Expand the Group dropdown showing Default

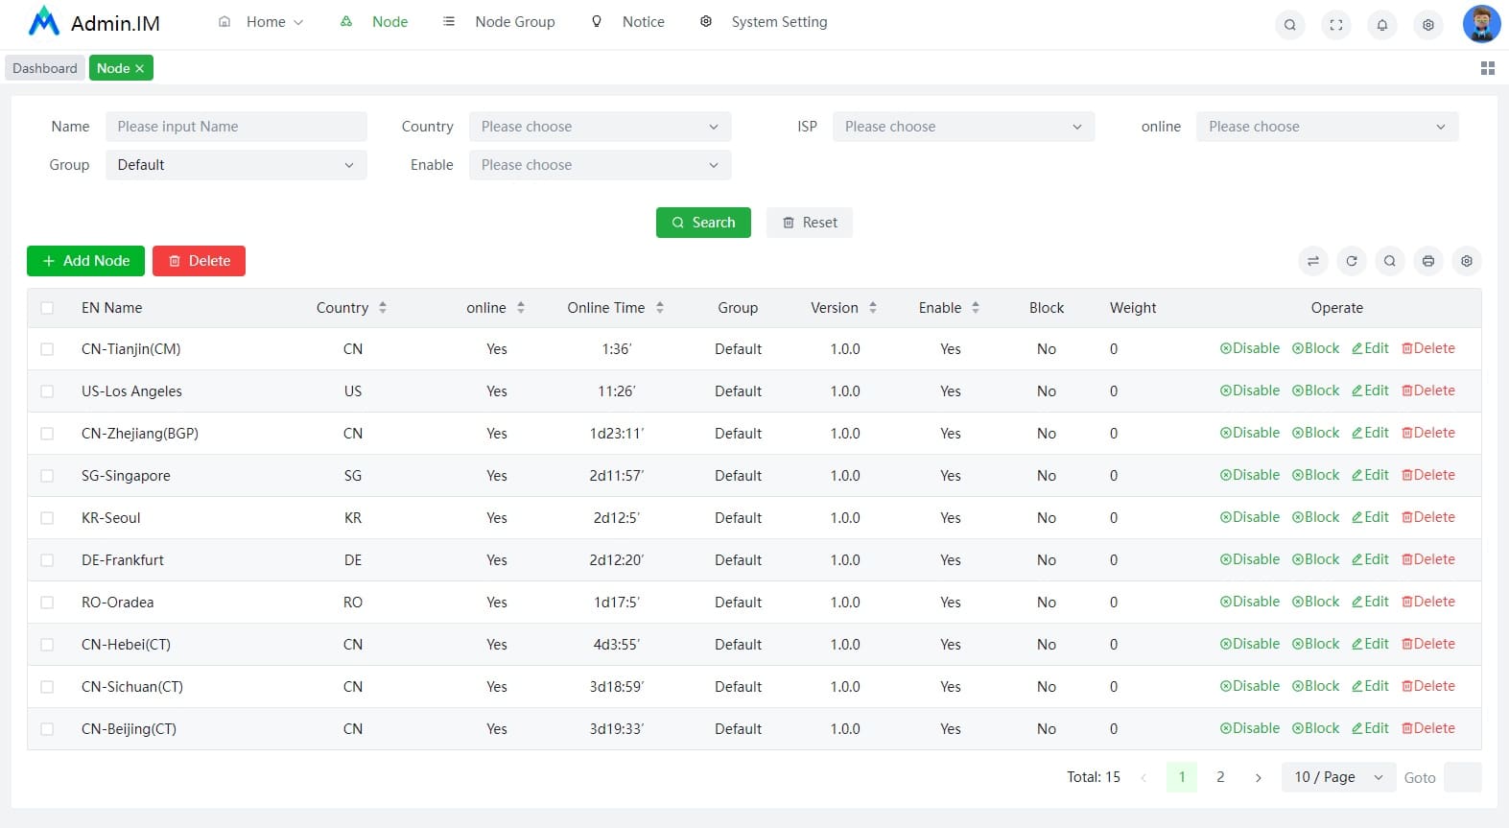[x=236, y=165]
